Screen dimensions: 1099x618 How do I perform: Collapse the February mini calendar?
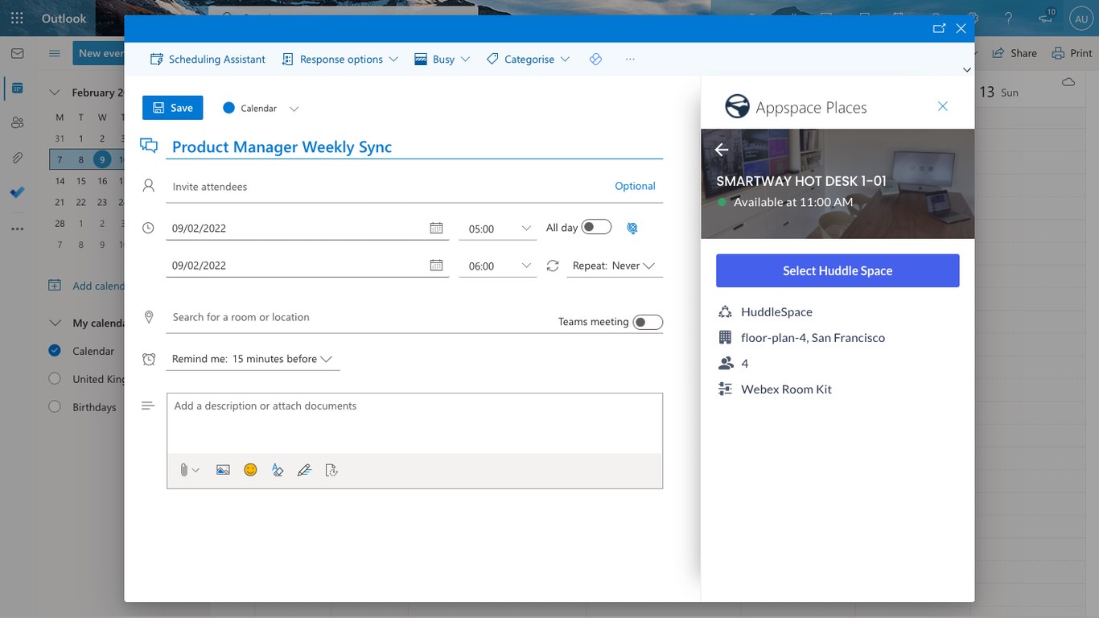tap(55, 93)
